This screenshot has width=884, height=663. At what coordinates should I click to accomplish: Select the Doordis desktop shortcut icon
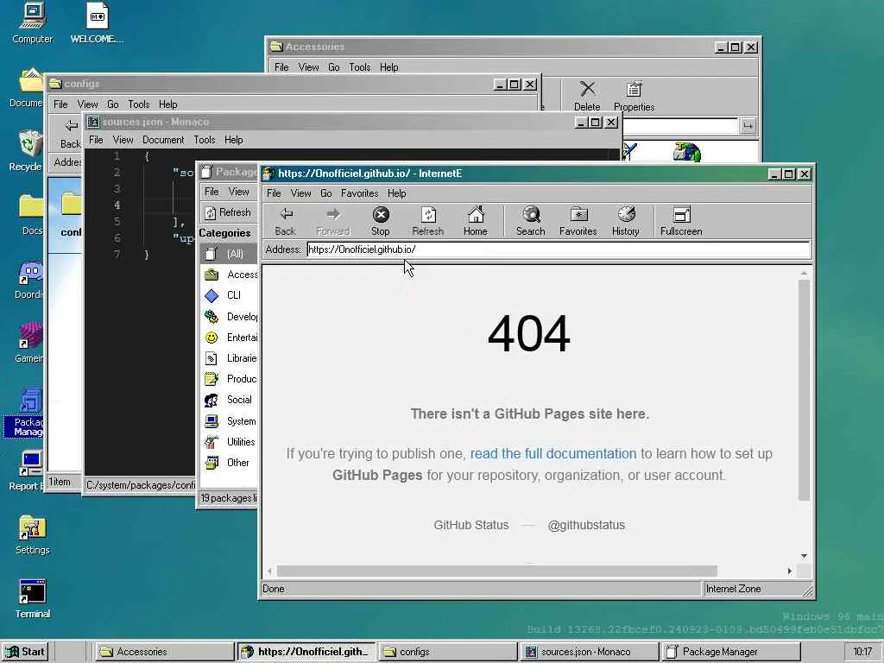coord(28,279)
